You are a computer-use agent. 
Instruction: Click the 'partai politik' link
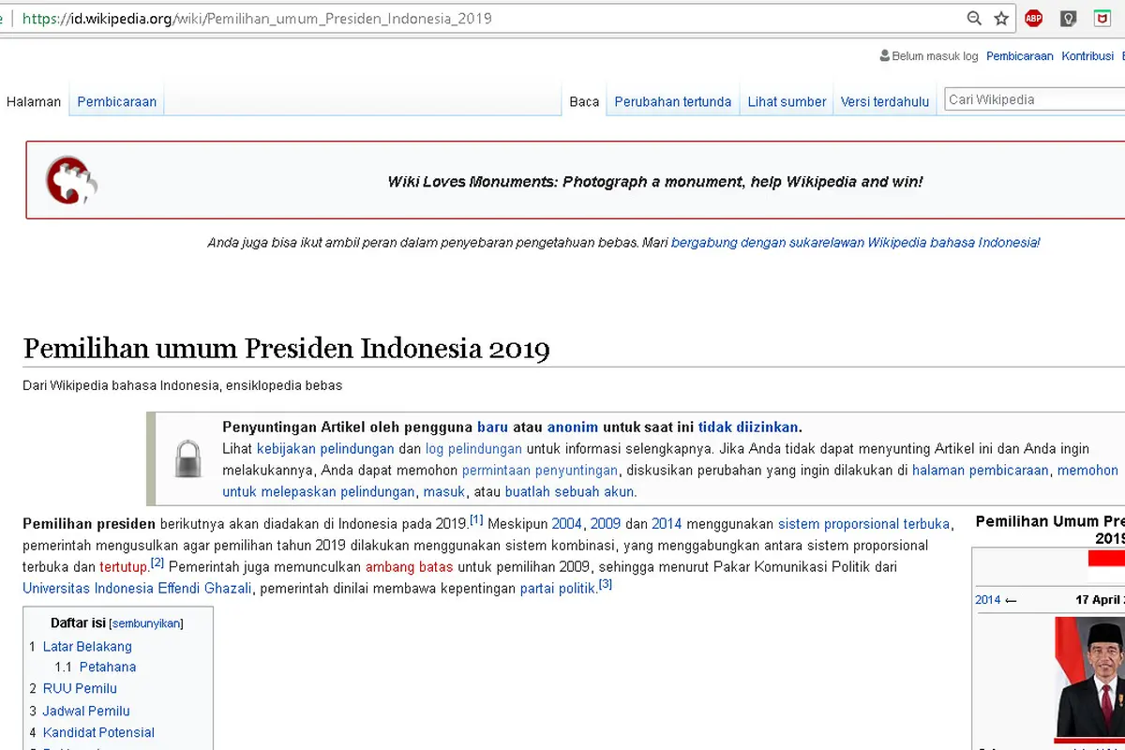point(559,589)
